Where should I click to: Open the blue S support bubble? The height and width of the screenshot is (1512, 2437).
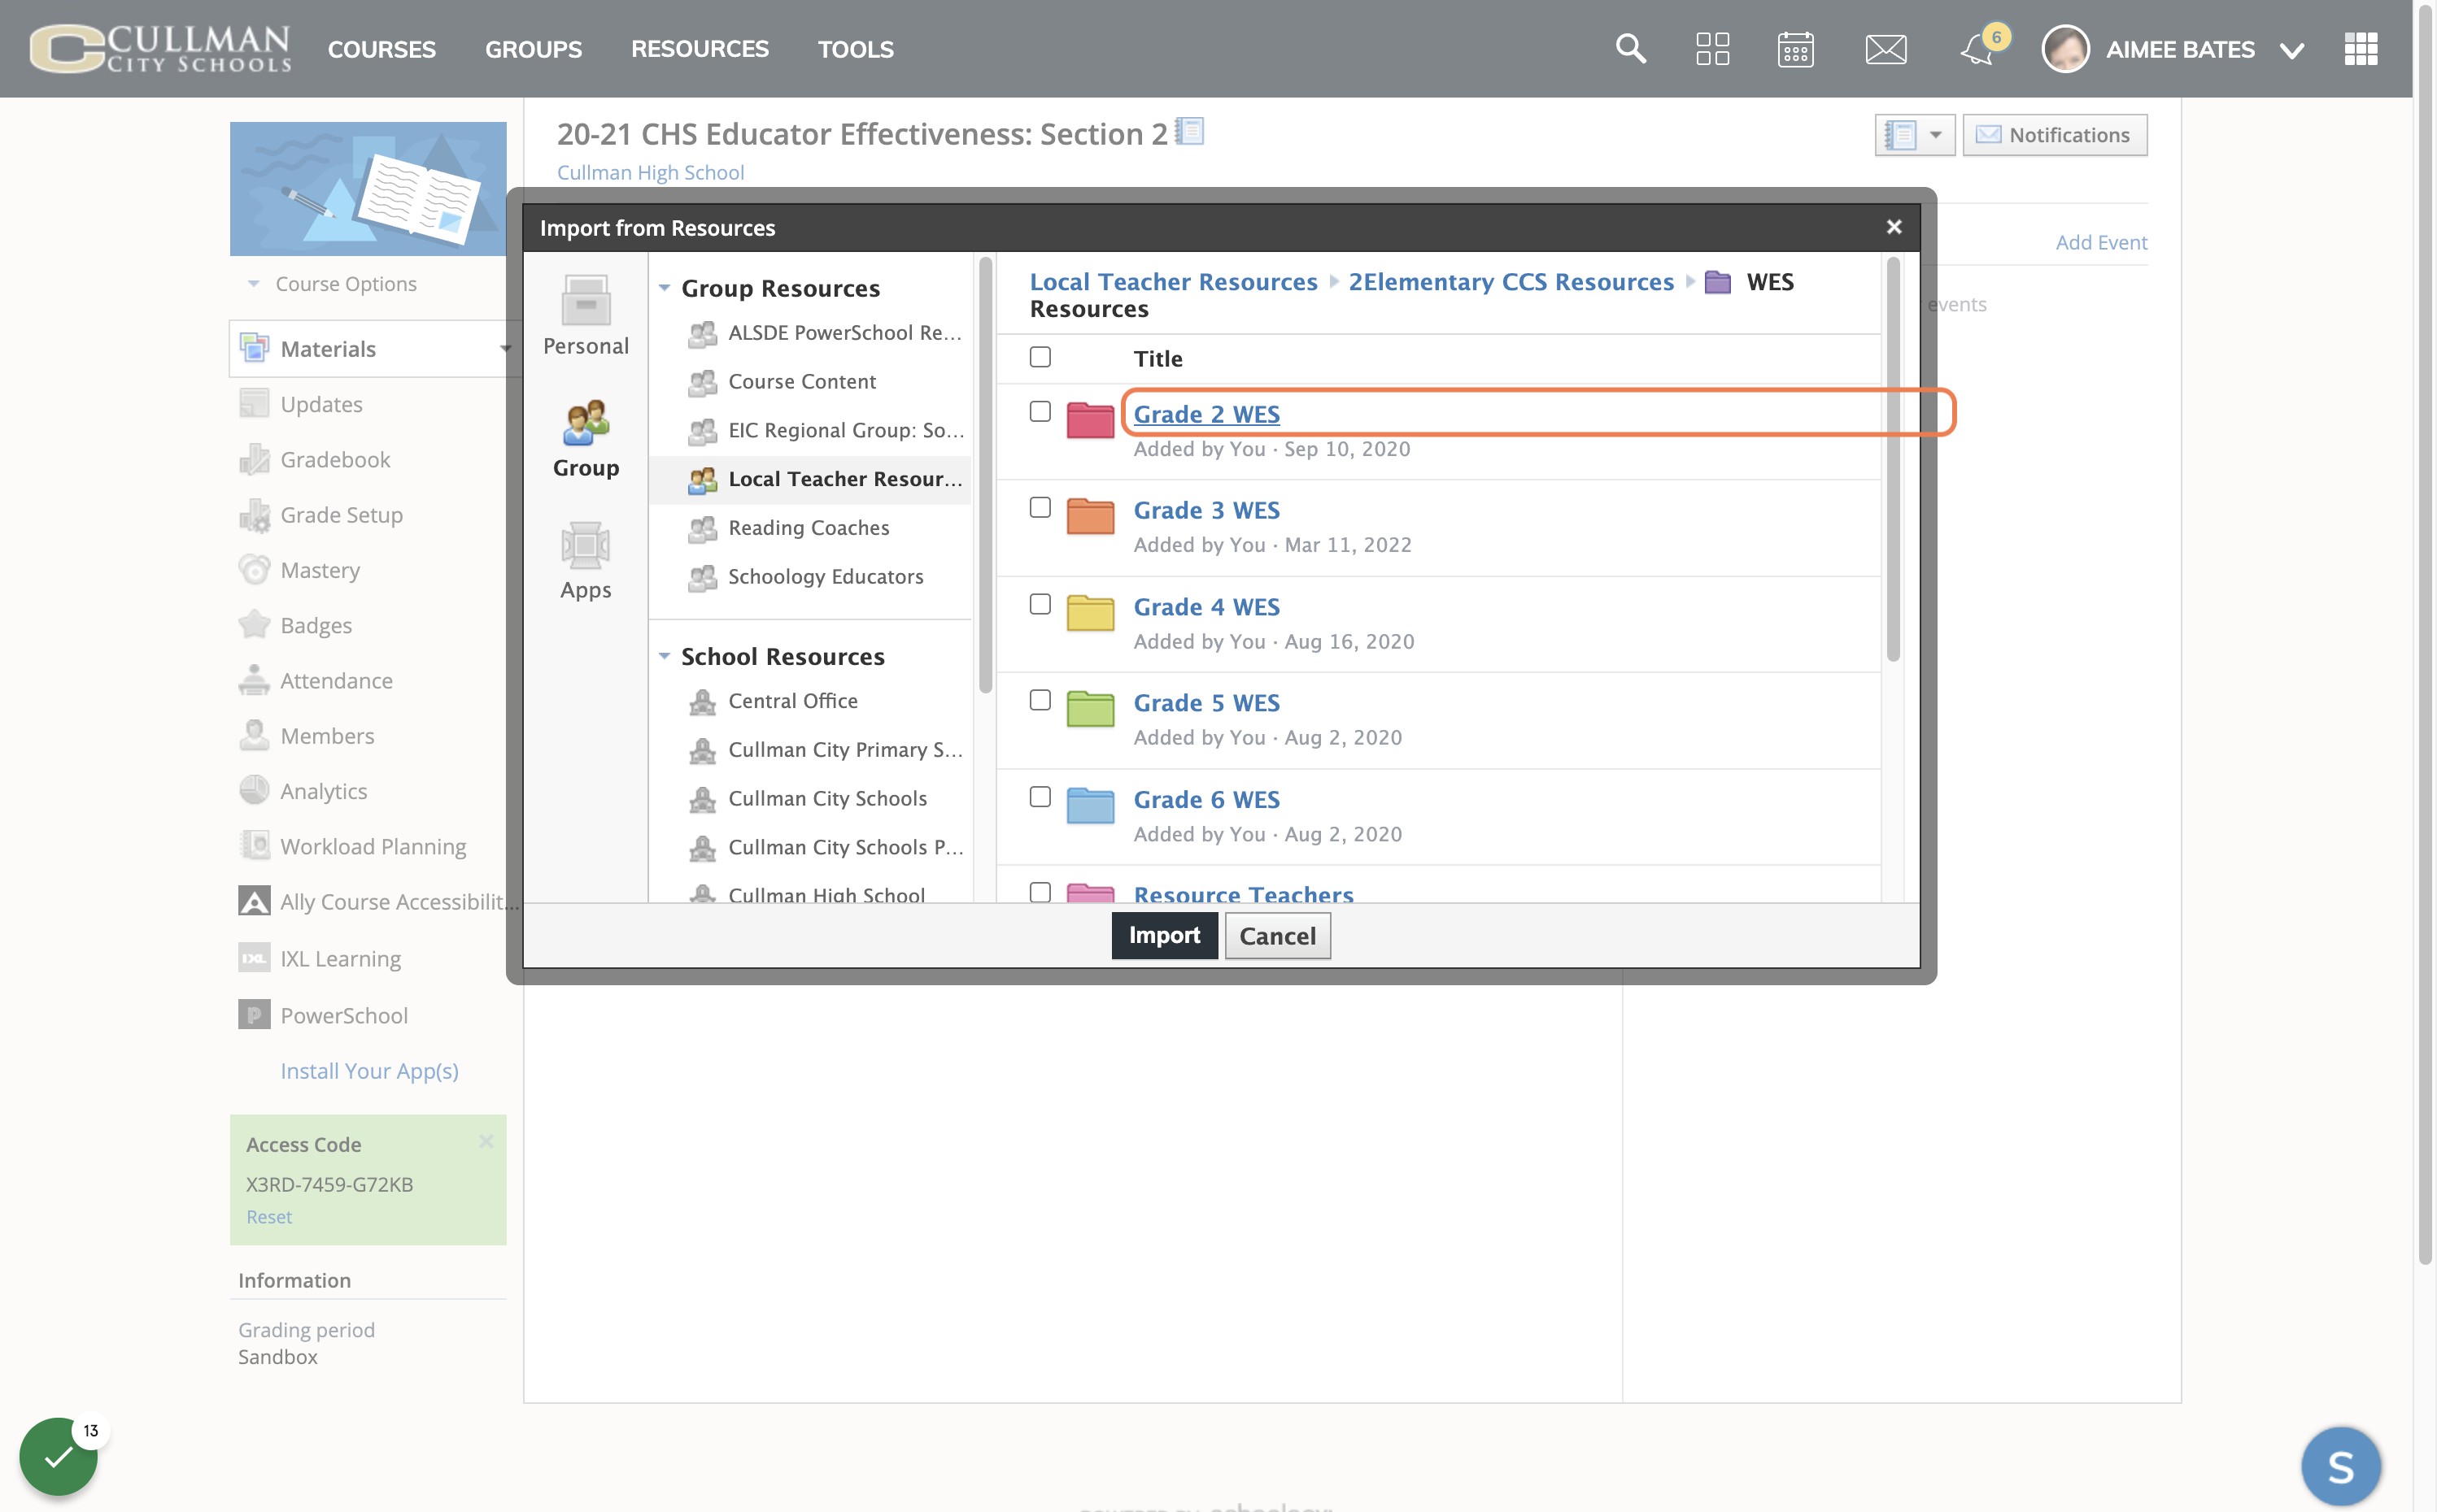2341,1466
